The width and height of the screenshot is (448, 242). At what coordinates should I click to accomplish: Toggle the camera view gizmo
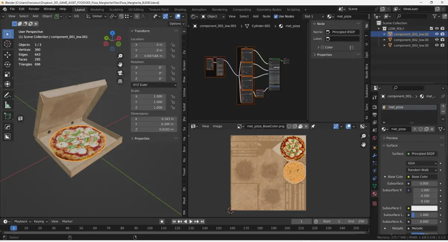point(120,73)
